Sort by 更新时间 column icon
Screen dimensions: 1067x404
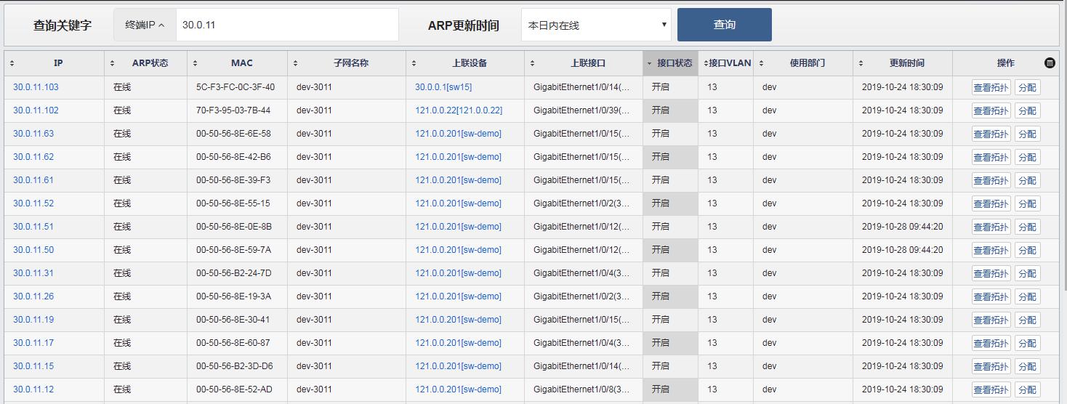click(x=861, y=63)
